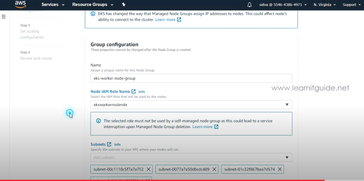
Task: Click info icon in selected role warning box
Action: point(98,121)
